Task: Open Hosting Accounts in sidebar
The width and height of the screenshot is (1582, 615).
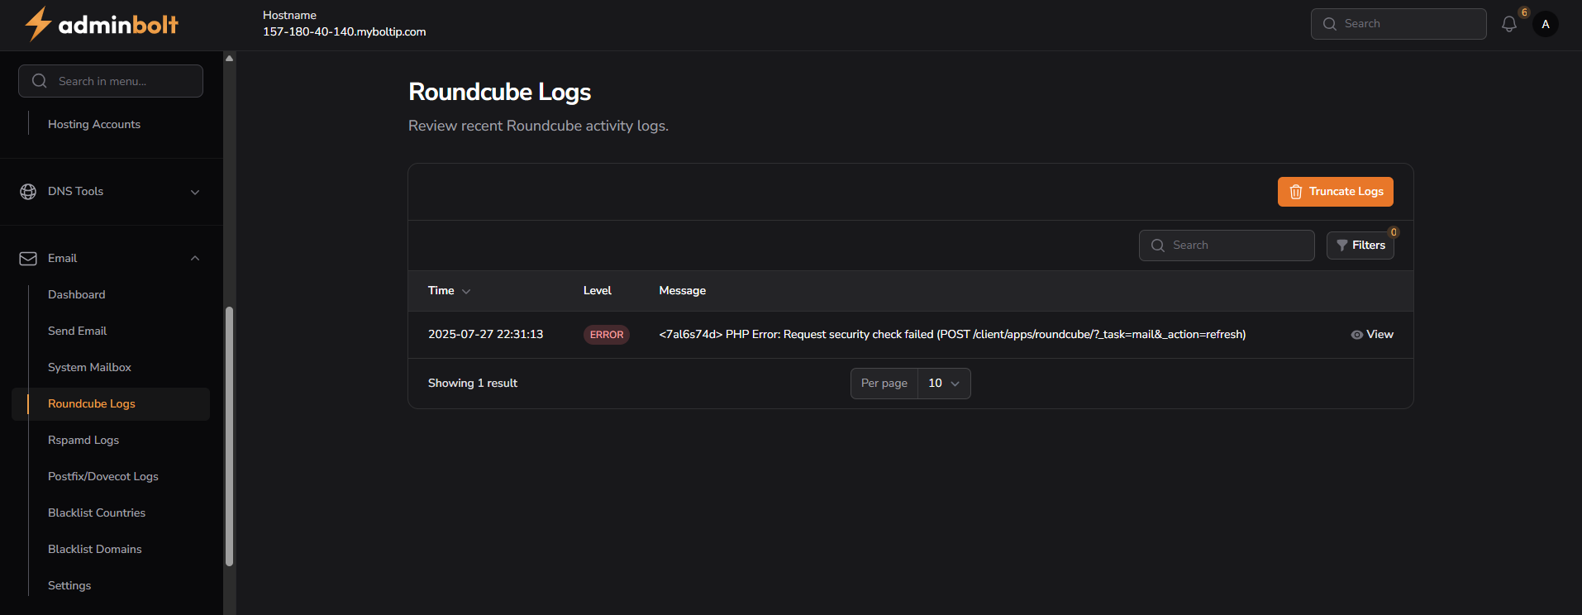Action: pyautogui.click(x=94, y=125)
